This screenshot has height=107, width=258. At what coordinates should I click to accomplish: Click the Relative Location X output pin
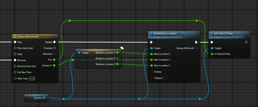click(117, 52)
